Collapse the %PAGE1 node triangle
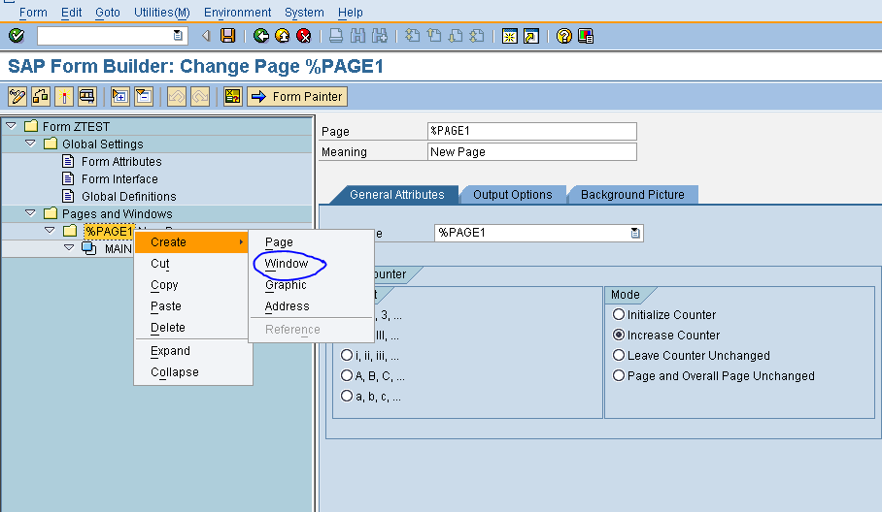Screen dimensions: 882x512 point(50,230)
